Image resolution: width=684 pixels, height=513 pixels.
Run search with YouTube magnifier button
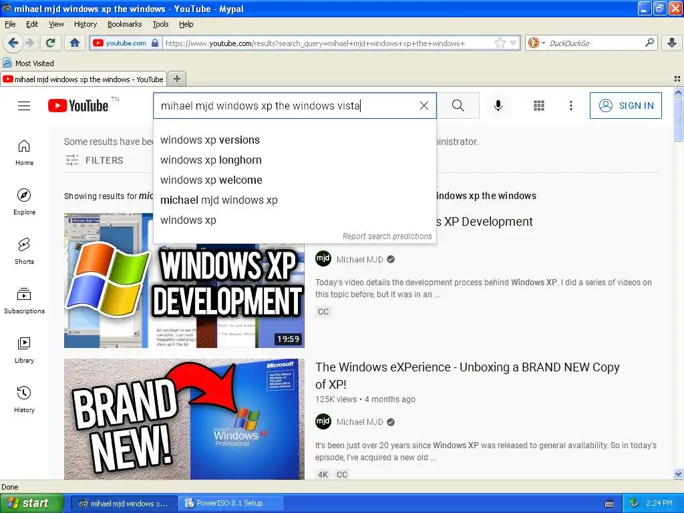point(458,106)
